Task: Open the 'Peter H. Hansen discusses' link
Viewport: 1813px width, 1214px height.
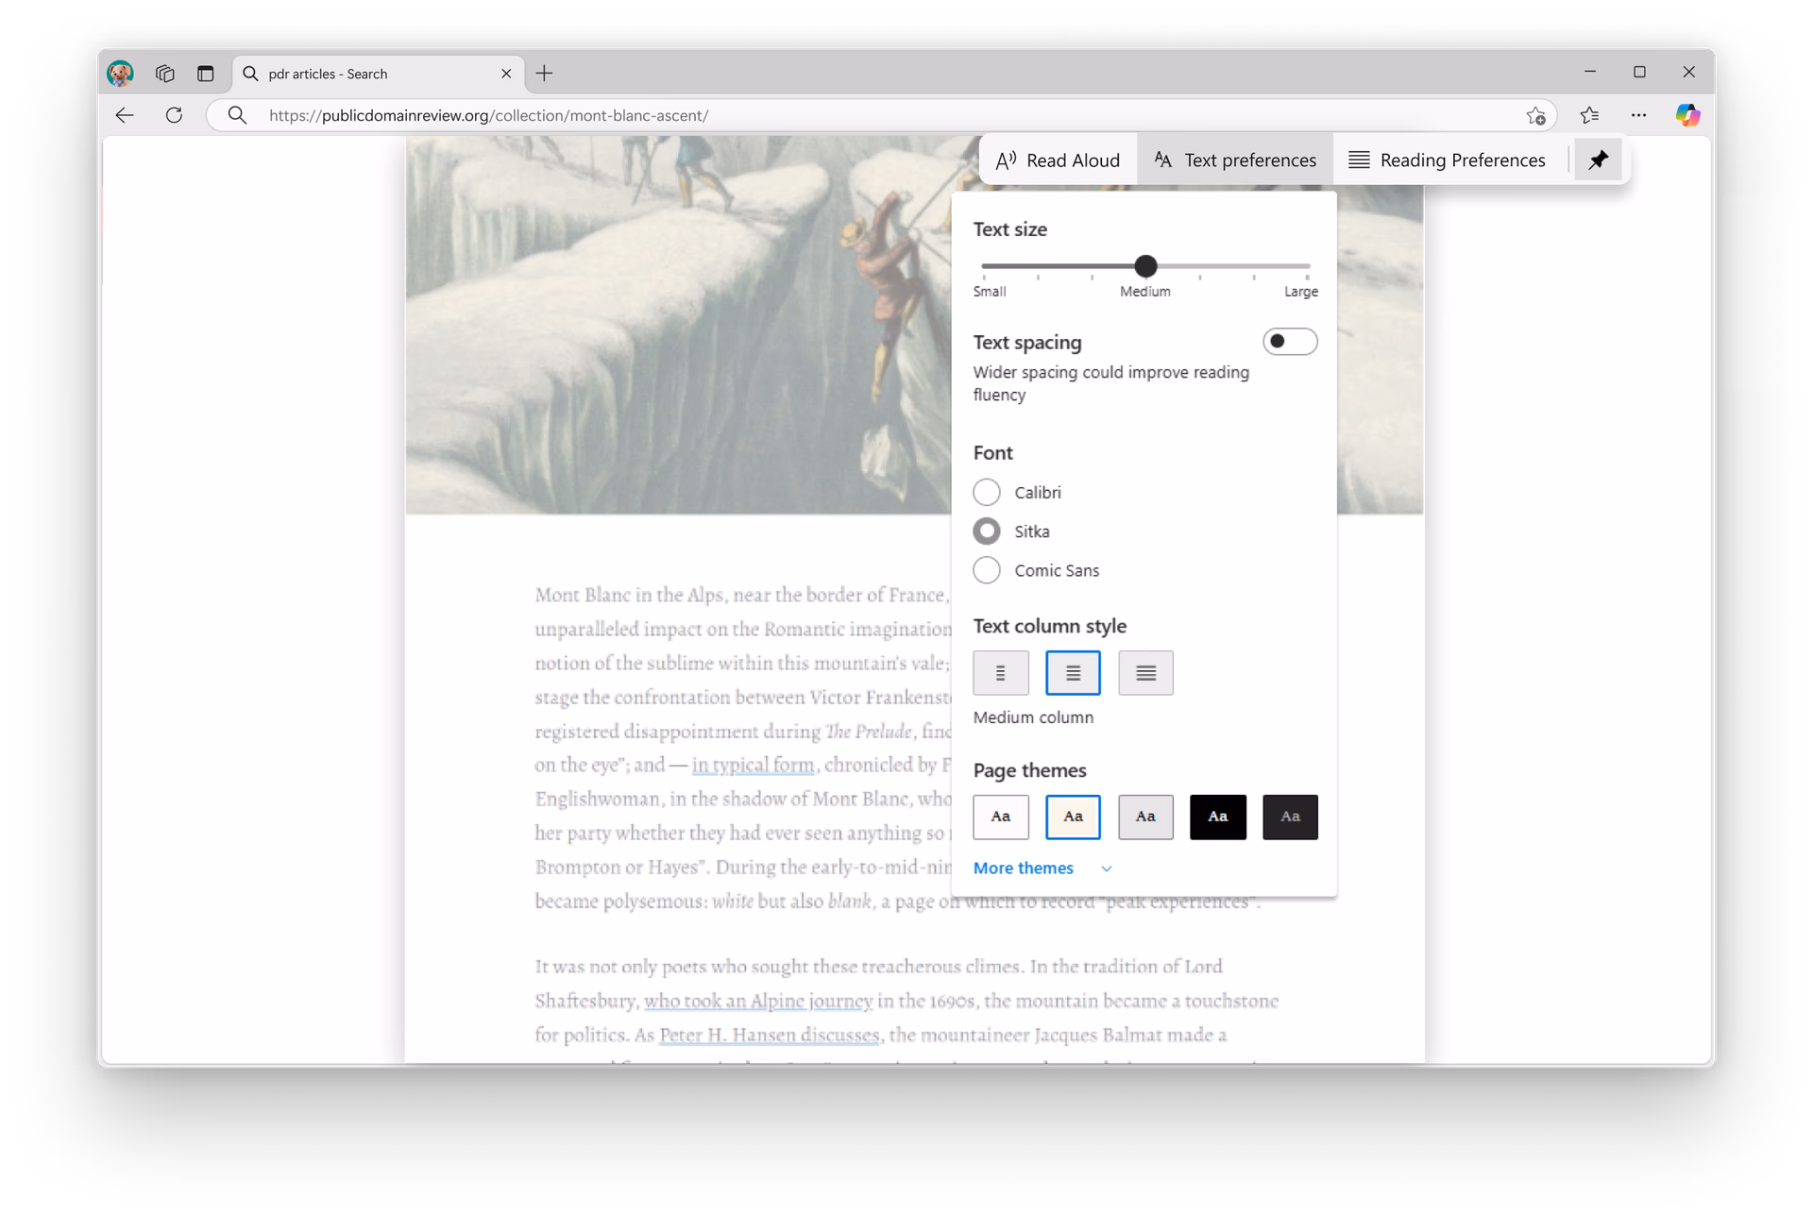Action: 769,1035
